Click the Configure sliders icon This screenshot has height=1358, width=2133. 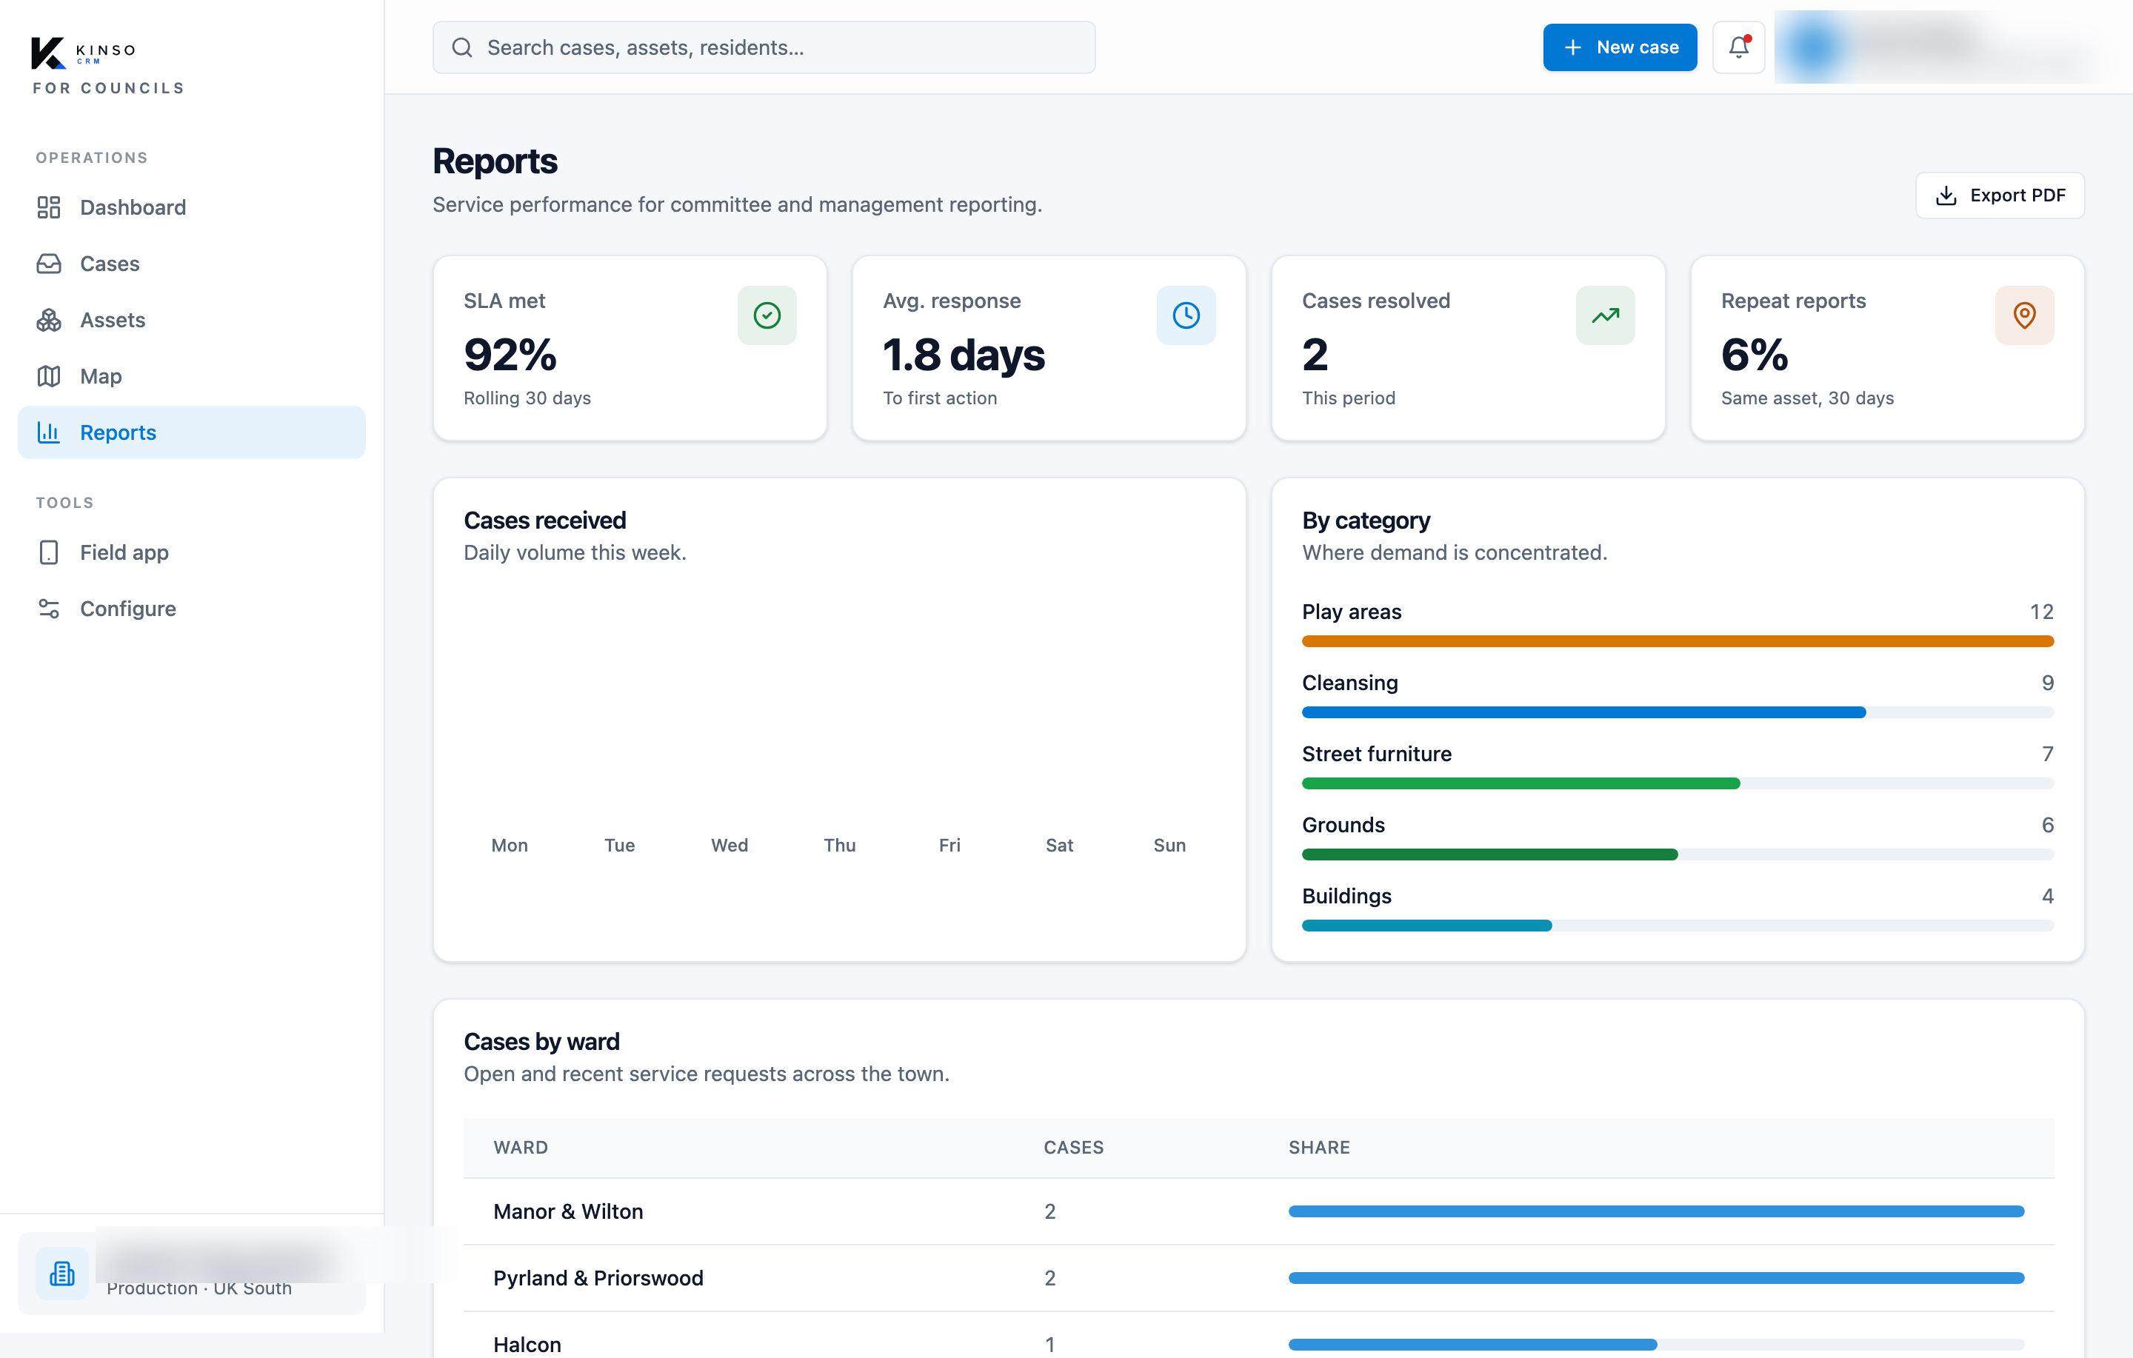49,609
